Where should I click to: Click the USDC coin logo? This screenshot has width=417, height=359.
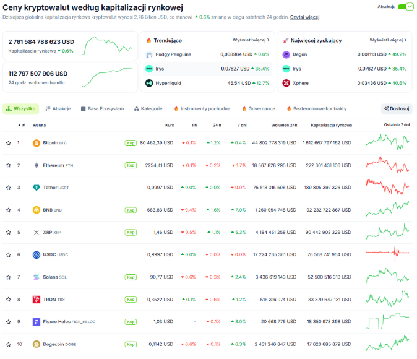click(36, 254)
